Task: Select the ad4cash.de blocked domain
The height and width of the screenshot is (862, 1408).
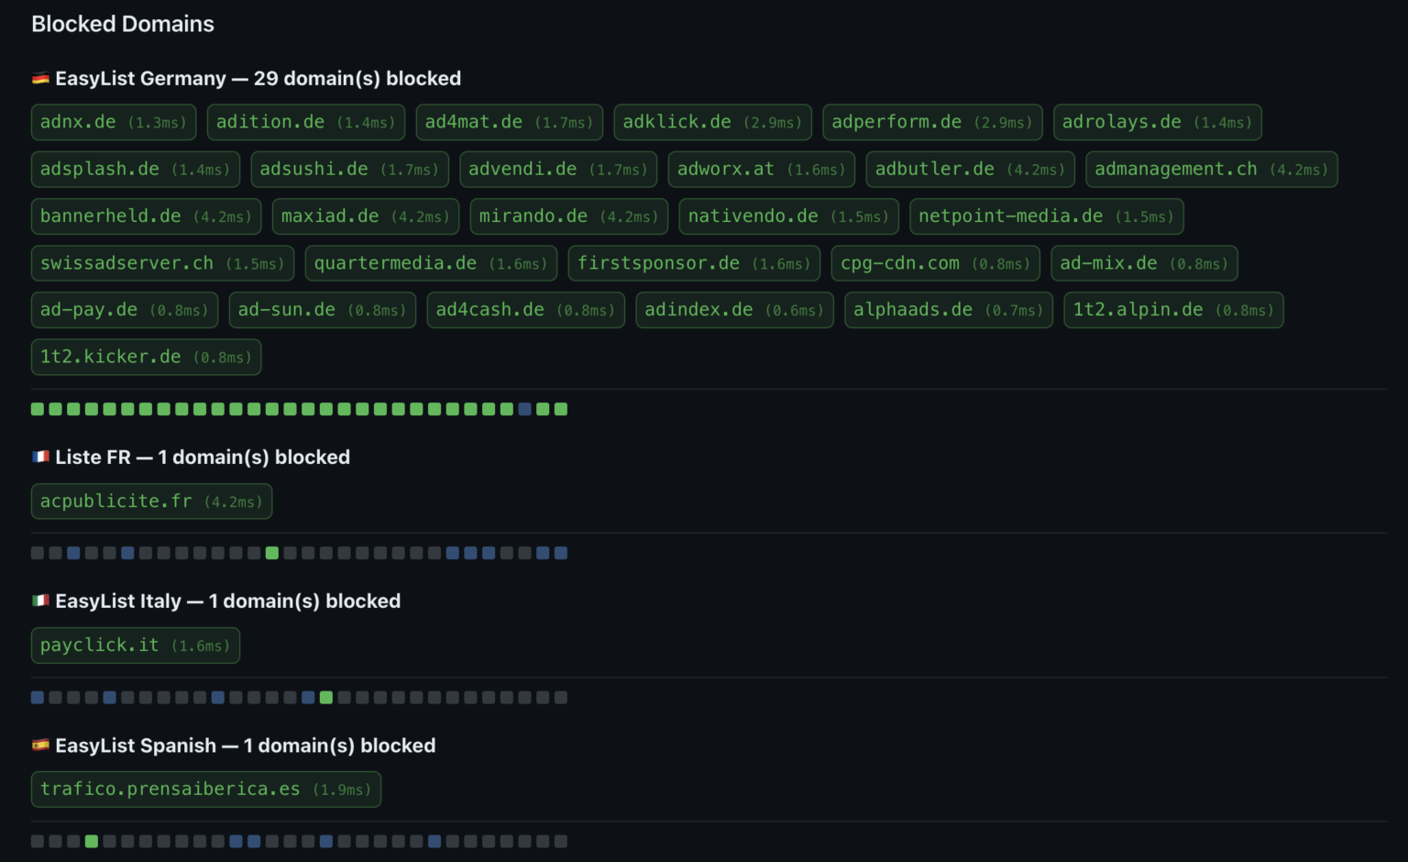Action: click(526, 310)
